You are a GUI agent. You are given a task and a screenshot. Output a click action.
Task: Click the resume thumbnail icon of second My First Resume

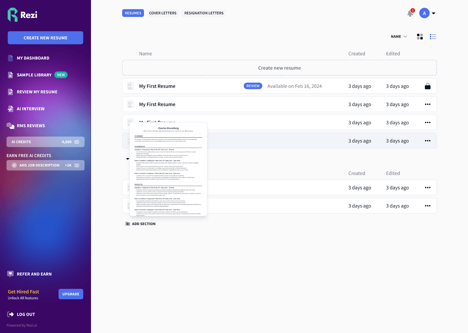131,104
